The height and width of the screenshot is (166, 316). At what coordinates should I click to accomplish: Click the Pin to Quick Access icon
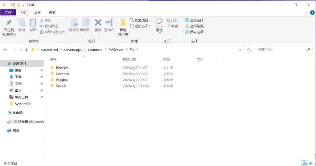click(9, 23)
